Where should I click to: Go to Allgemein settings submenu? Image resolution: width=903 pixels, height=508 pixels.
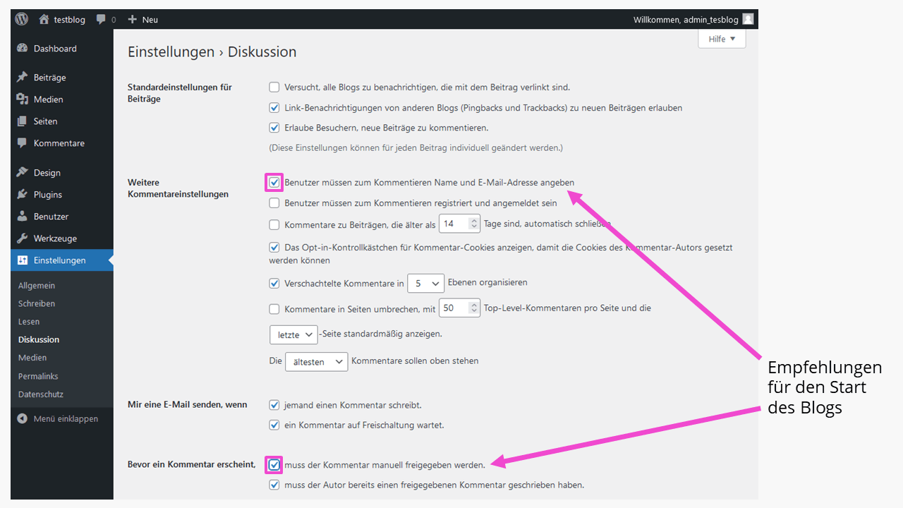click(x=37, y=286)
